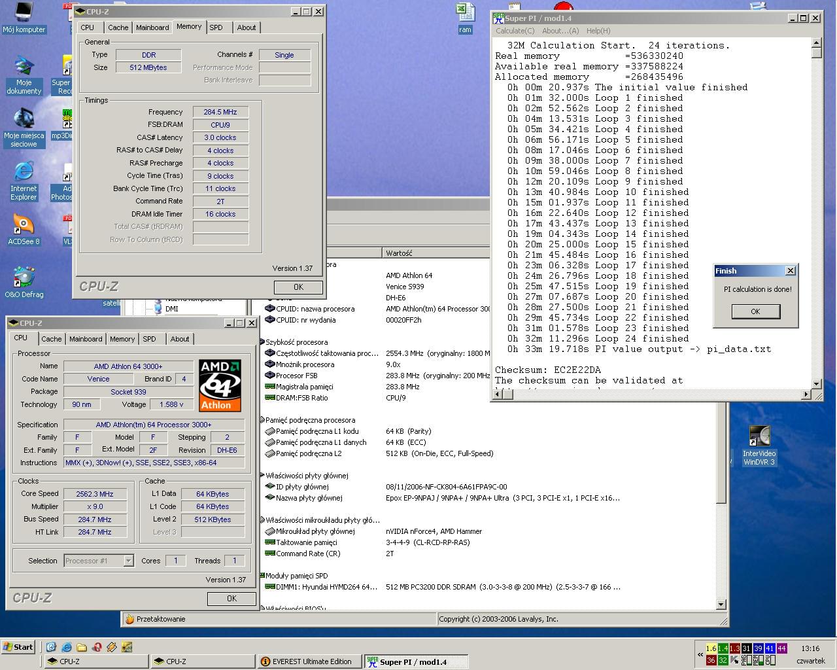
Task: Open the About...(A) menu in Super PI
Action: tap(560, 31)
